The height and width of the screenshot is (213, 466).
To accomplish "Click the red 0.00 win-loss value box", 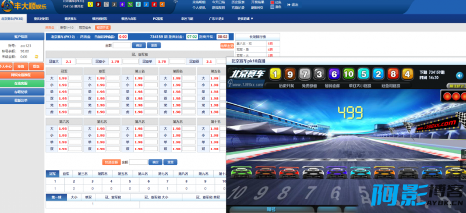I will [123, 37].
